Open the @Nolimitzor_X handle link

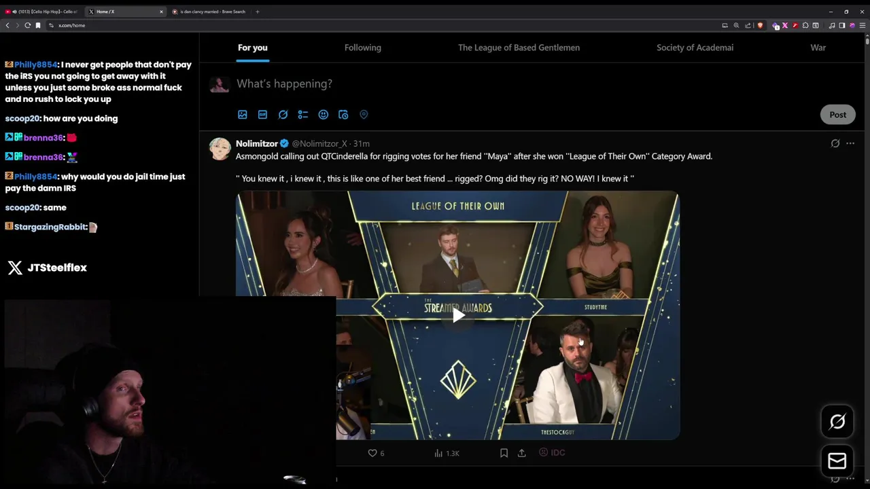(x=319, y=143)
